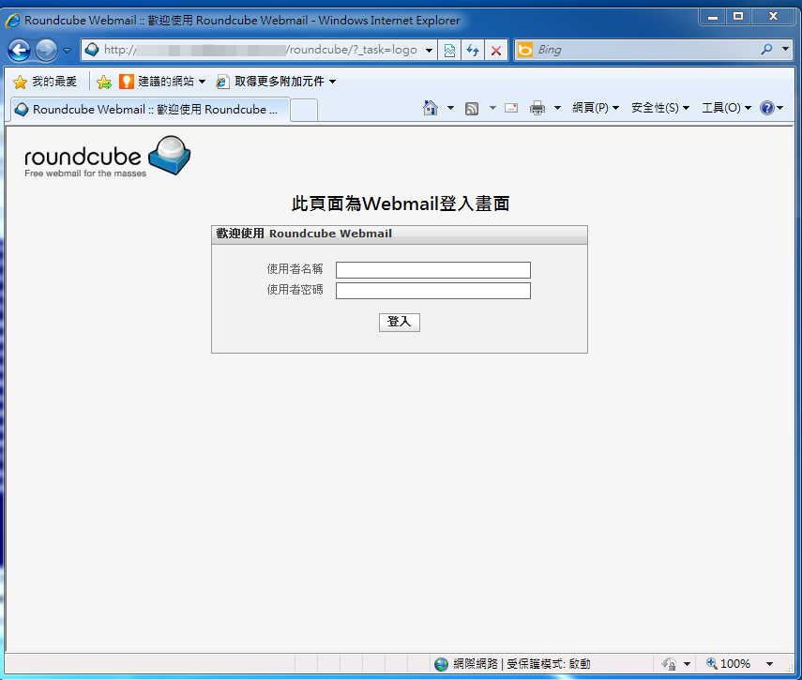The height and width of the screenshot is (680, 802).
Task: Click the Home icon in command bar
Action: point(431,108)
